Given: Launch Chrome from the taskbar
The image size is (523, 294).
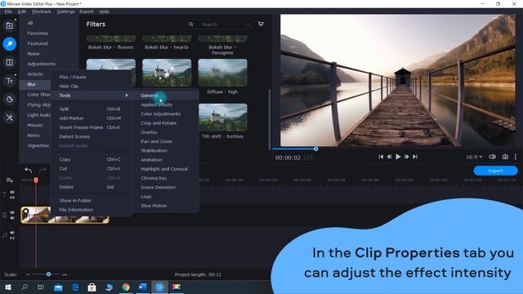Looking at the screenshot, I should tap(126, 287).
